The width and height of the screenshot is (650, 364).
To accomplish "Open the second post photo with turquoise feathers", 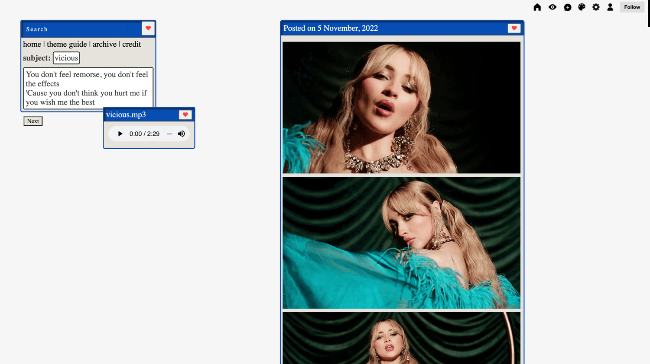I will coord(401,243).
